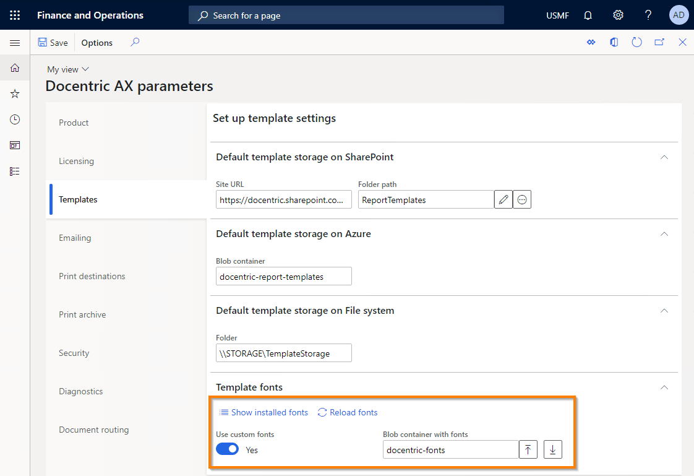Screen dimensions: 694x476
Task: Open the USMF company picker
Action: (558, 15)
